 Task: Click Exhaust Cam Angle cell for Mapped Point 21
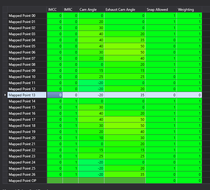pos(125,144)
